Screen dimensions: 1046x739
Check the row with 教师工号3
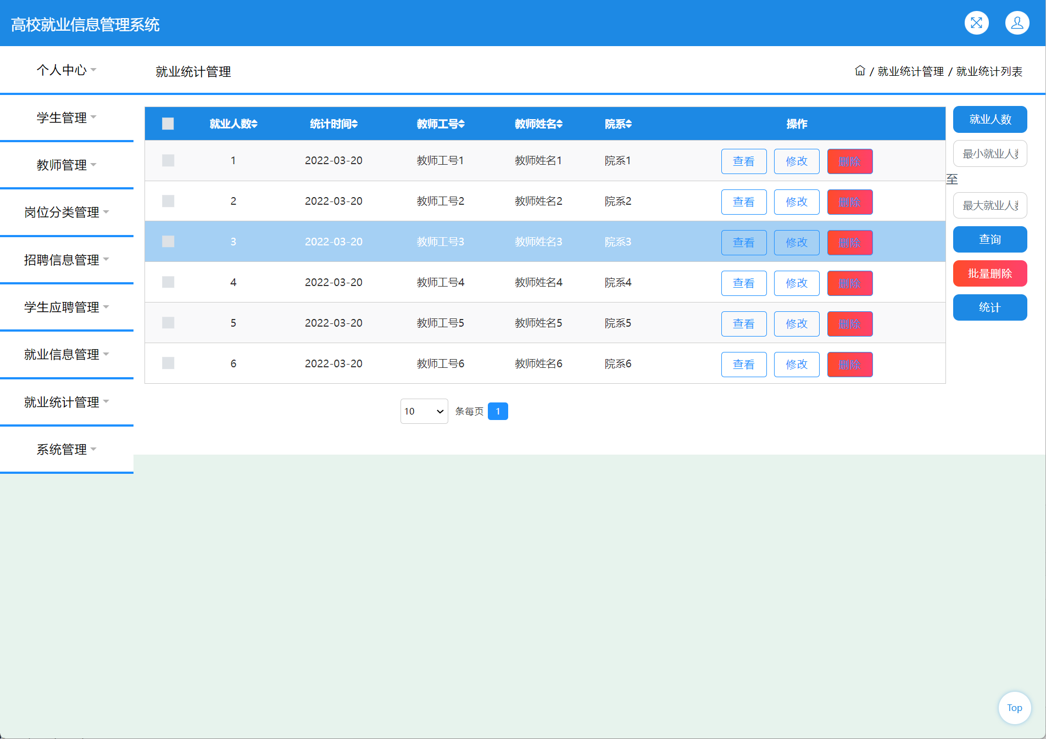click(168, 242)
